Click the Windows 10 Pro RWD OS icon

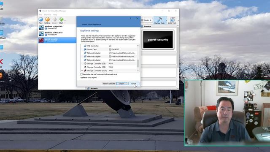[x=41, y=27]
